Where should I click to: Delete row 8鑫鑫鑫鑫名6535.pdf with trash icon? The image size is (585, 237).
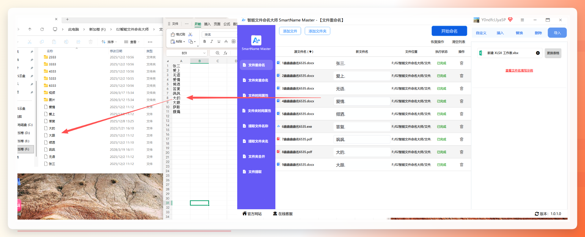coord(462,152)
